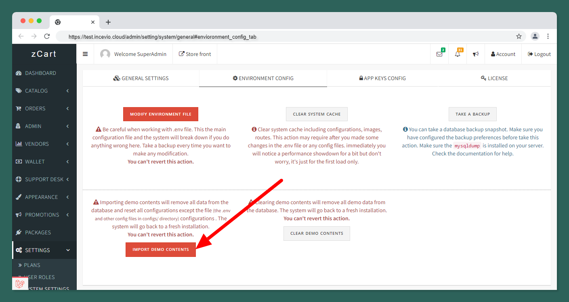Click the announcements megaphone icon
This screenshot has height=302, width=569.
[476, 54]
